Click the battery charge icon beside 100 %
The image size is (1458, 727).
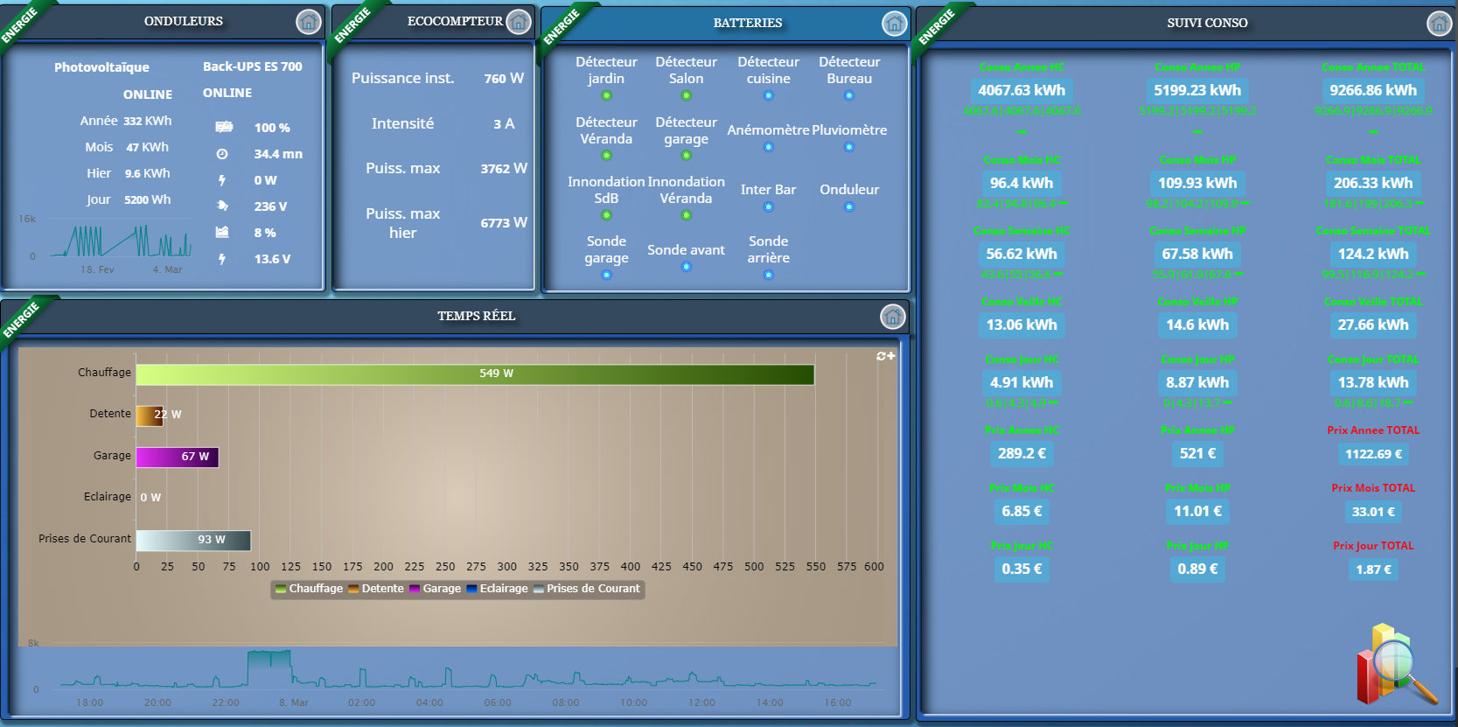pyautogui.click(x=224, y=127)
